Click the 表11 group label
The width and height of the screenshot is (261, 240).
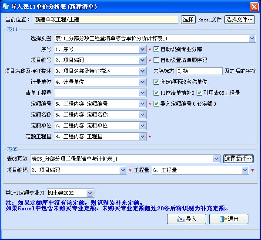tap(12, 29)
